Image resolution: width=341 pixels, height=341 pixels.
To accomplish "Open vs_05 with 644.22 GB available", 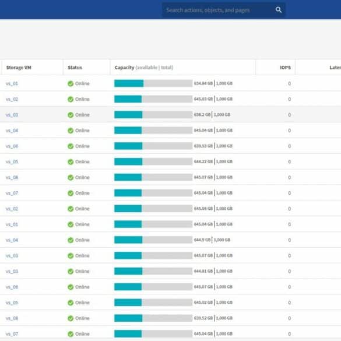I will pyautogui.click(x=12, y=162).
